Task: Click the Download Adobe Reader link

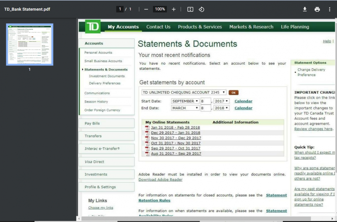Action: click(x=160, y=180)
